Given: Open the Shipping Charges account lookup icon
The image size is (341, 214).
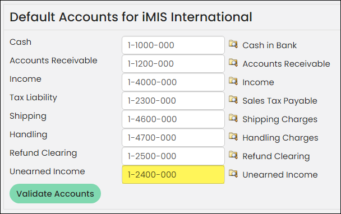Looking at the screenshot, I should [233, 118].
